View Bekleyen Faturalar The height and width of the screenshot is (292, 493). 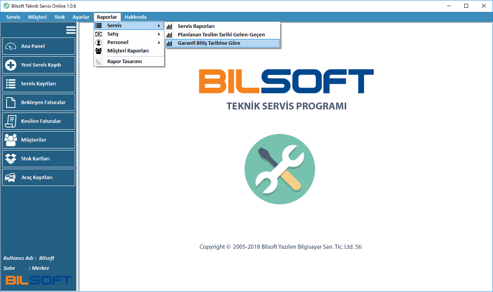pyautogui.click(x=39, y=103)
